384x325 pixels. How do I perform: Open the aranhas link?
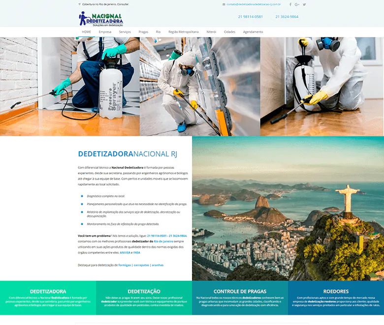[158, 265]
